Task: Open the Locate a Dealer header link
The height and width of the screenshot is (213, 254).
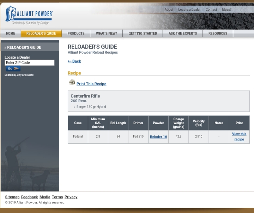Action: pyautogui.click(x=189, y=10)
